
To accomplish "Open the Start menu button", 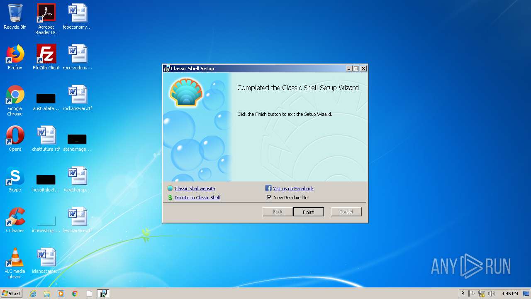I will [x=12, y=293].
